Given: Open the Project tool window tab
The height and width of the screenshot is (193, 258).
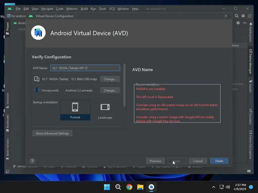Looking at the screenshot, I should [7, 28].
